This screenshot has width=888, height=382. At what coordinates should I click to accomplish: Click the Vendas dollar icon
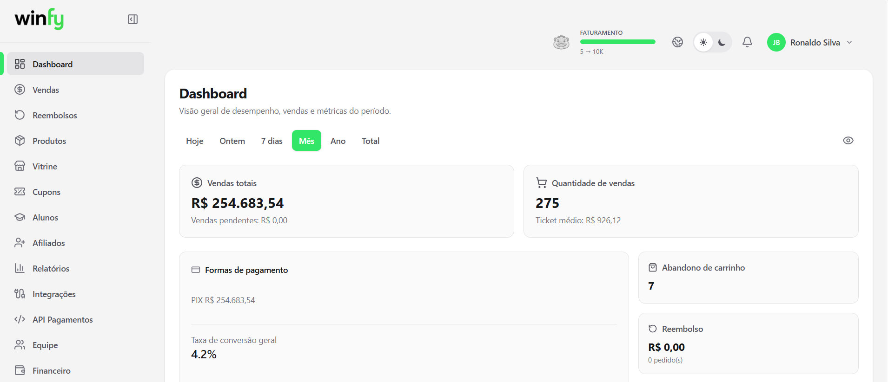click(20, 90)
